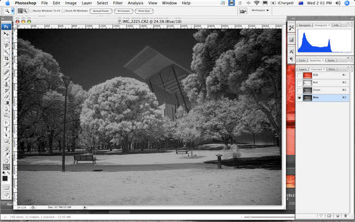Open the Tool Presets dock icon
This screenshot has height=222, width=355.
pyautogui.click(x=292, y=28)
